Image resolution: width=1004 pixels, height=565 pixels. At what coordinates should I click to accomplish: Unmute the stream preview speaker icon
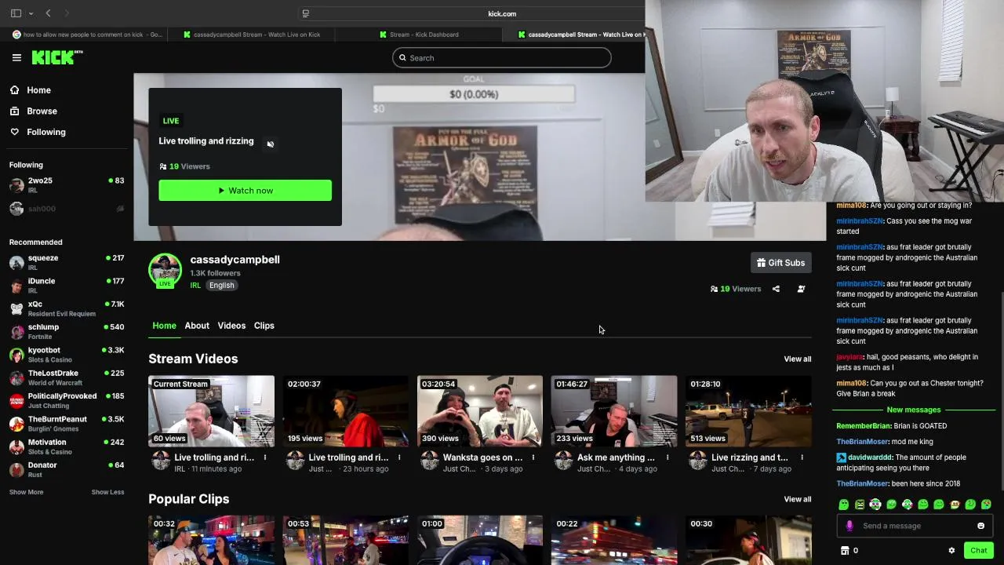271,144
